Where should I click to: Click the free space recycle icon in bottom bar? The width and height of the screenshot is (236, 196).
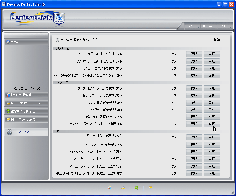(x=137, y=188)
